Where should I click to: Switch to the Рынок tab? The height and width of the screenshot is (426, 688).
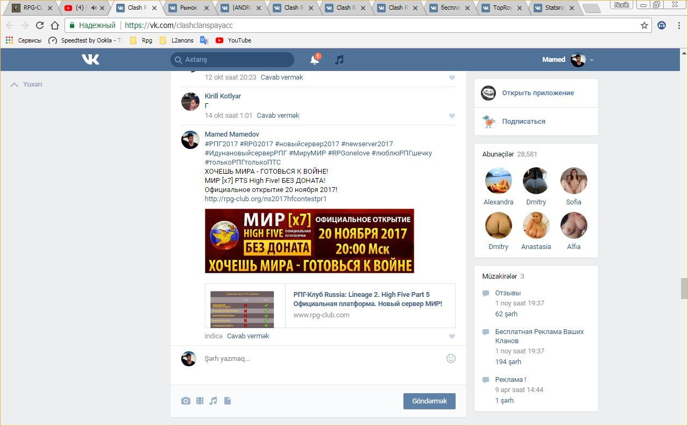[188, 8]
